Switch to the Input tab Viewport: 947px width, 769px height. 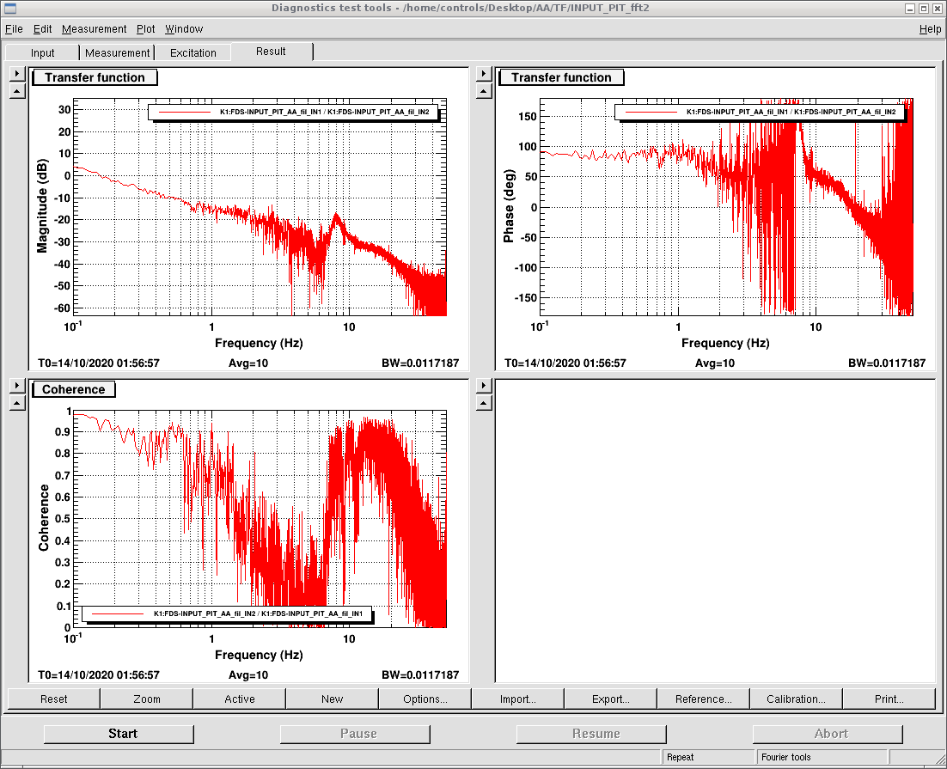click(x=42, y=52)
